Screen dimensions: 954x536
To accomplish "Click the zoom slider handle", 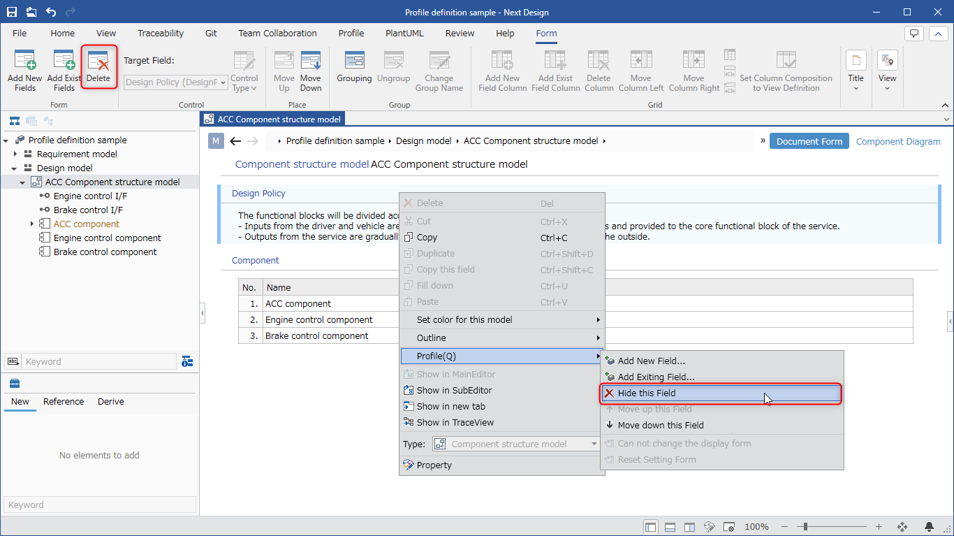I will pyautogui.click(x=805, y=526).
